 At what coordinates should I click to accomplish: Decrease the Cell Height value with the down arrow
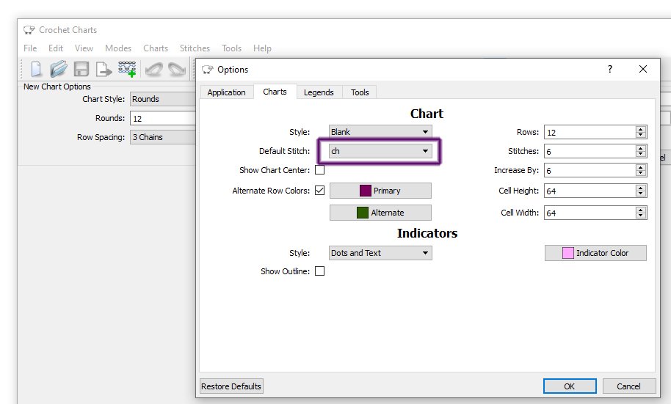click(x=641, y=194)
